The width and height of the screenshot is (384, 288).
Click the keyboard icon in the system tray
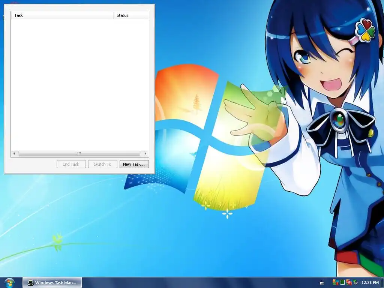coord(322,283)
